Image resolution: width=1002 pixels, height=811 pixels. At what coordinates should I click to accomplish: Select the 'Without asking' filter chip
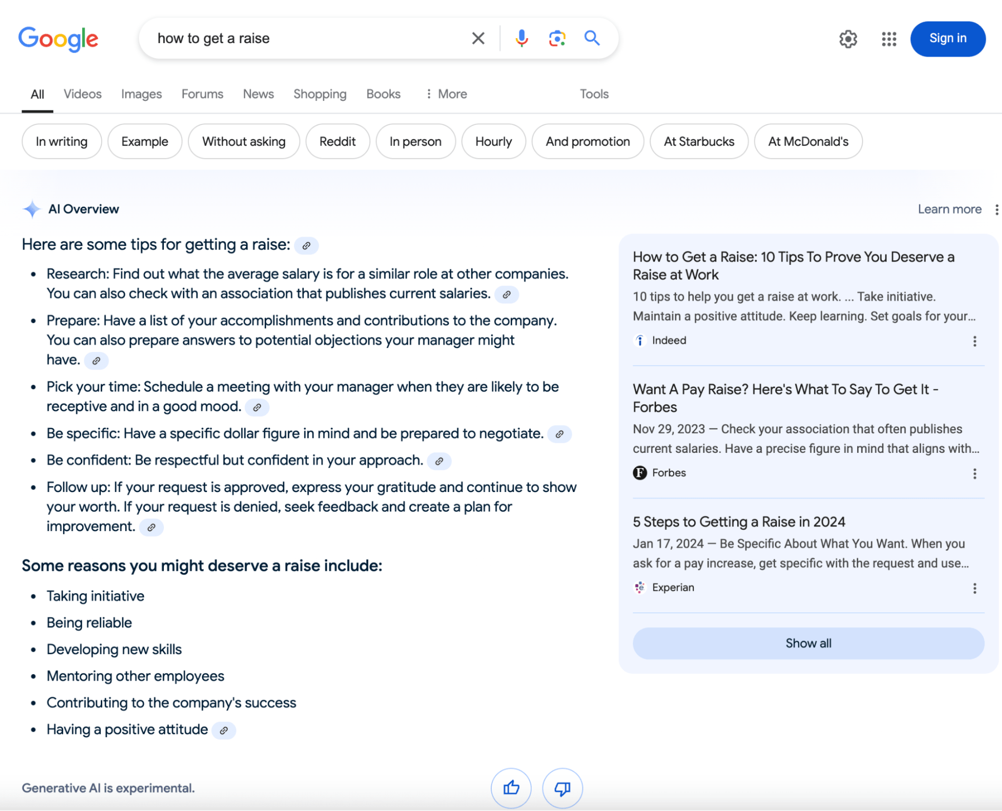click(244, 141)
